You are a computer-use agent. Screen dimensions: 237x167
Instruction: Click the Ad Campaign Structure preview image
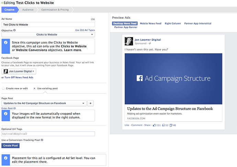tap(173, 79)
